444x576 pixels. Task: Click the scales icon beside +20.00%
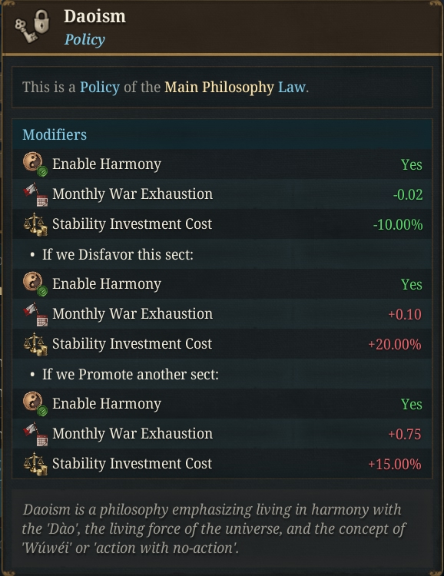point(35,344)
